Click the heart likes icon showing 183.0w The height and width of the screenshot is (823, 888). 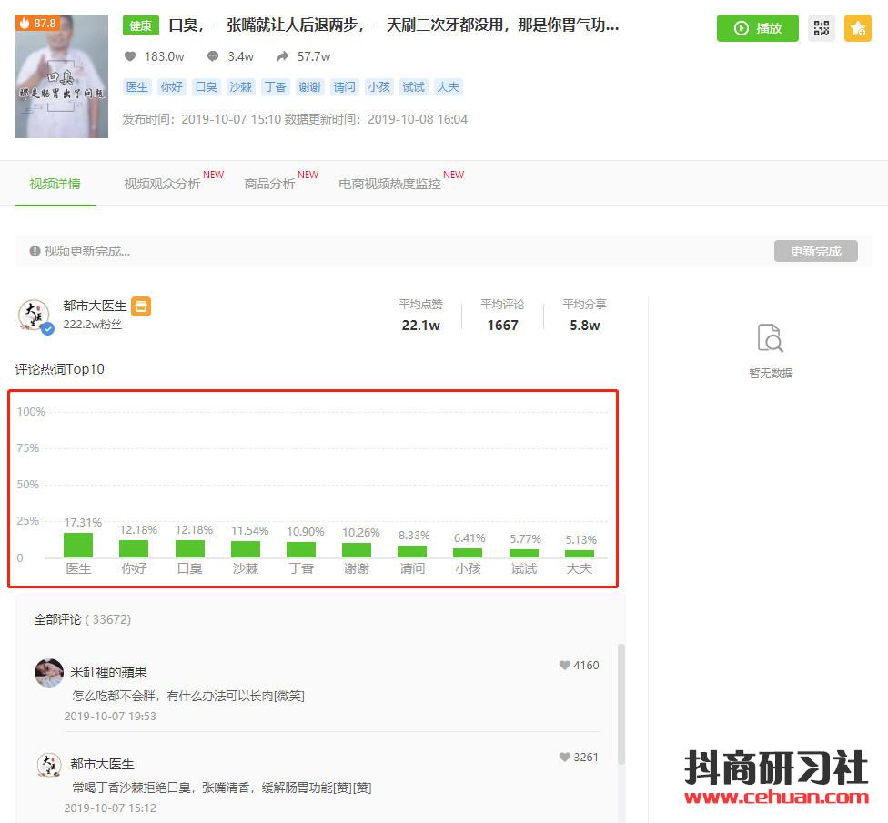[130, 56]
